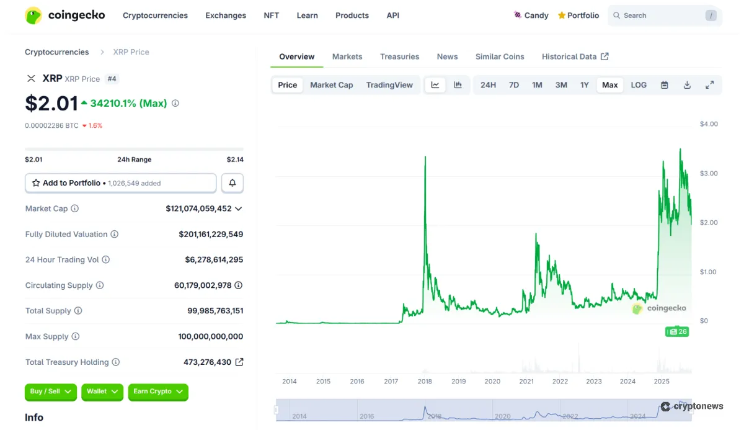The image size is (744, 430).
Task: Click the Add to Portfolio button
Action: [x=120, y=182]
